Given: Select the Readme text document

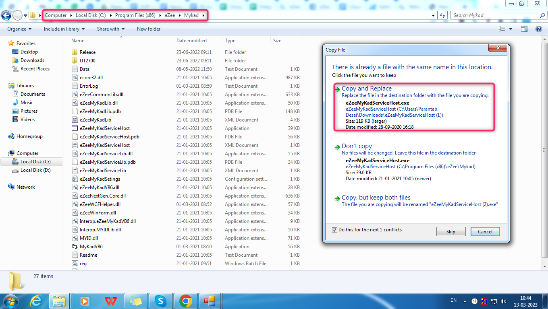Looking at the screenshot, I should tap(88, 255).
